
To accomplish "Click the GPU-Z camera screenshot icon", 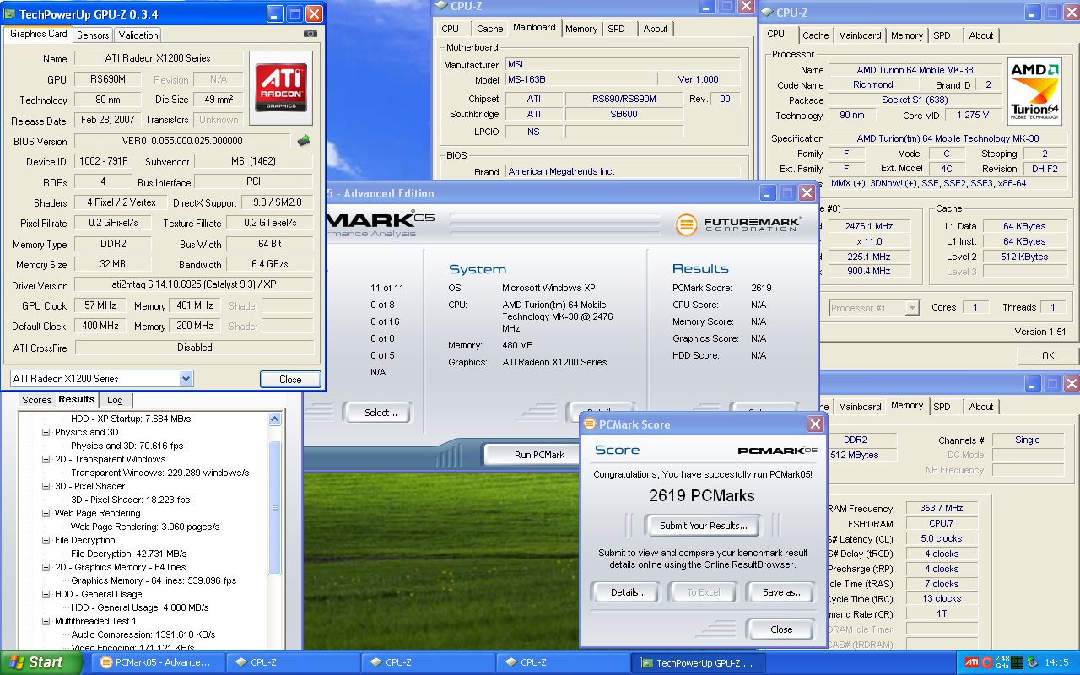I will pyautogui.click(x=310, y=33).
